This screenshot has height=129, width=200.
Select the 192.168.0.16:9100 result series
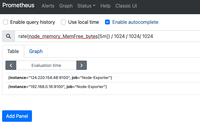58,87
